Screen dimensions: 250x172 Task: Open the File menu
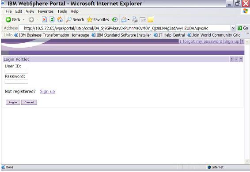click(8, 11)
